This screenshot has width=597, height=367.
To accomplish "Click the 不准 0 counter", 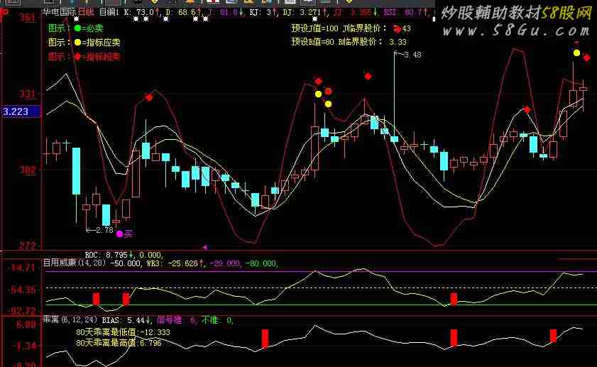I will pyautogui.click(x=217, y=320).
